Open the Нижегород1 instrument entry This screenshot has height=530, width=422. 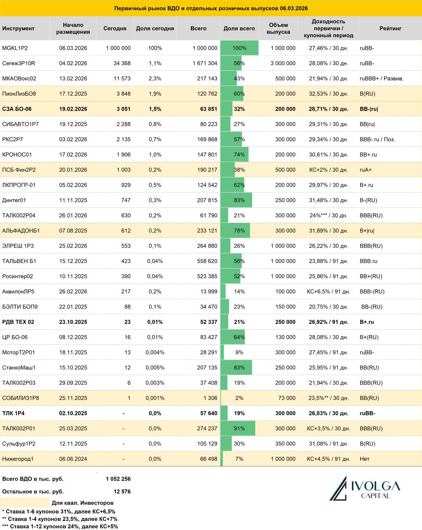18,459
